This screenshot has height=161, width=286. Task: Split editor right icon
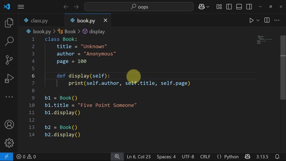(267, 20)
